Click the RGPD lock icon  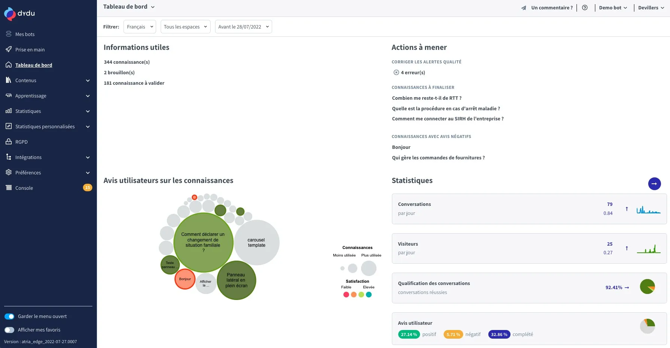click(x=9, y=142)
